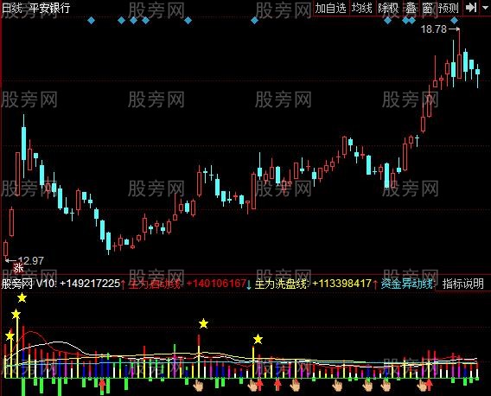Click the 平安银行 stock name
This screenshot has height=396, width=491.
click(x=49, y=8)
